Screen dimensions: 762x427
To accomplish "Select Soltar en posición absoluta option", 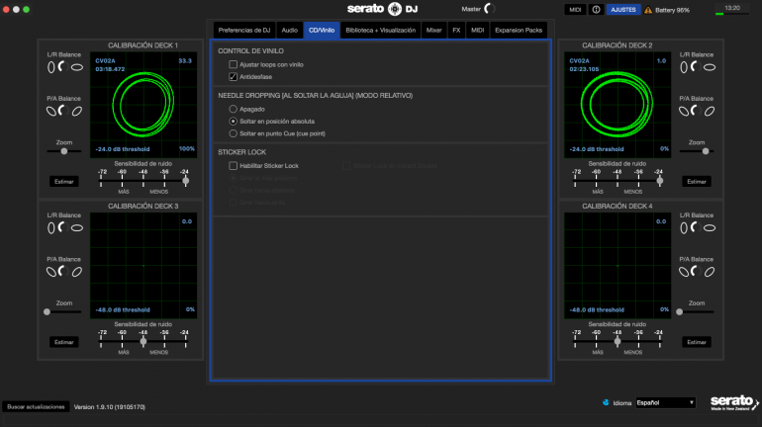I will (233, 122).
